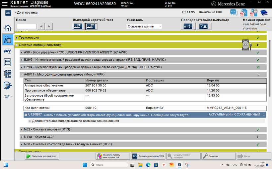Expand N62 Система парковки (PTS)

pos(22,129)
